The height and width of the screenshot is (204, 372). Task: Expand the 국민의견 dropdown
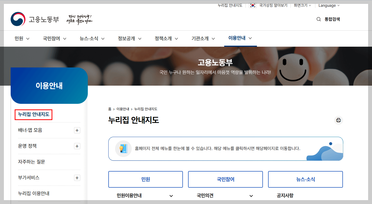pos(251,196)
